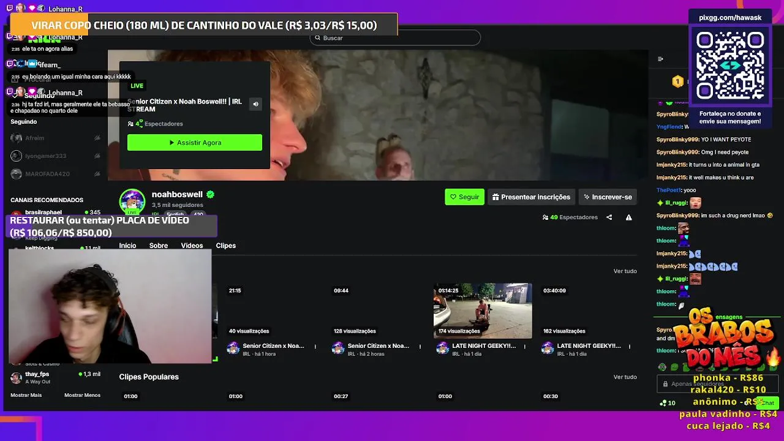Click channel avatar of the 174 visualizações video
The height and width of the screenshot is (441, 784).
(x=442, y=349)
